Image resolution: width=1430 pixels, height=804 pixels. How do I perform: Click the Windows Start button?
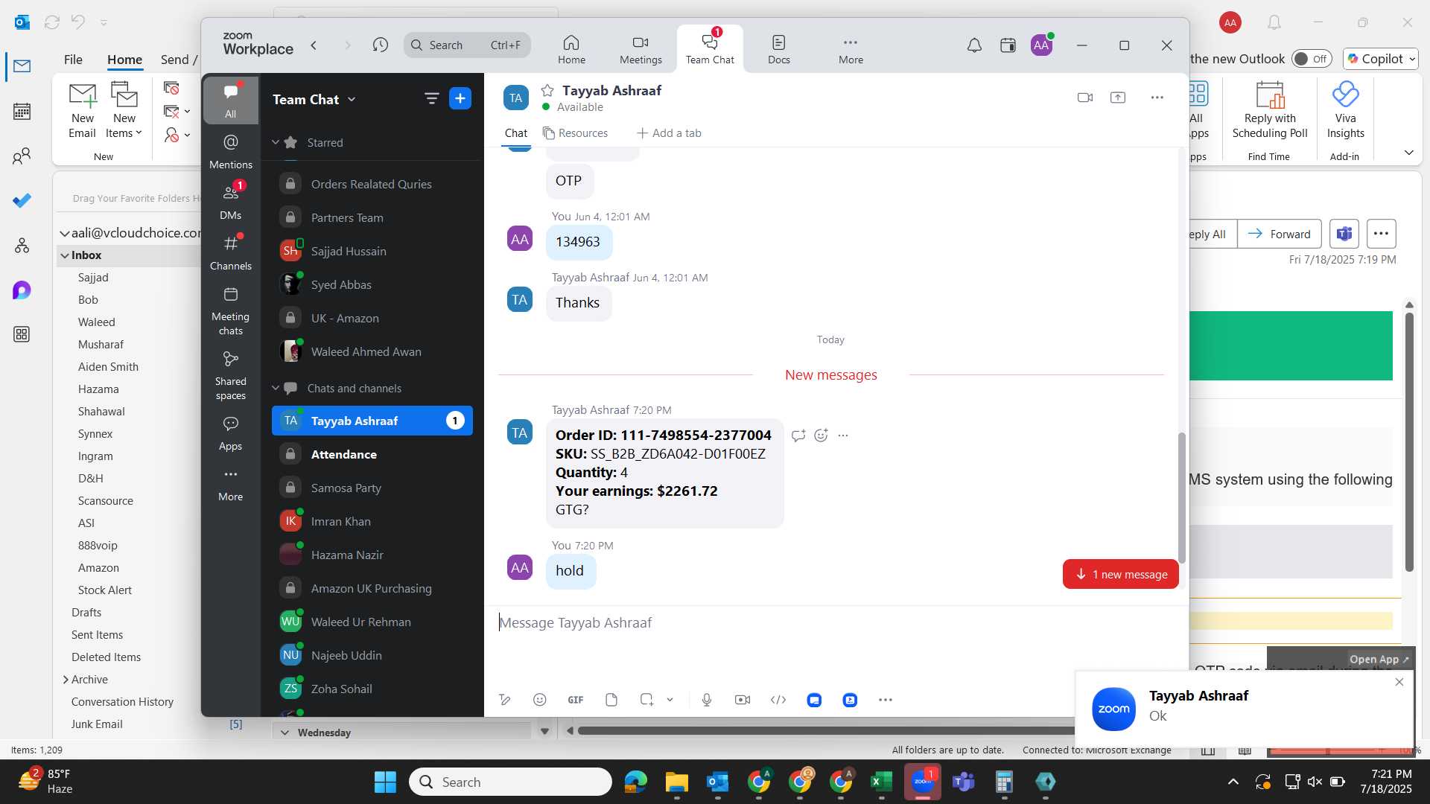pos(385,782)
